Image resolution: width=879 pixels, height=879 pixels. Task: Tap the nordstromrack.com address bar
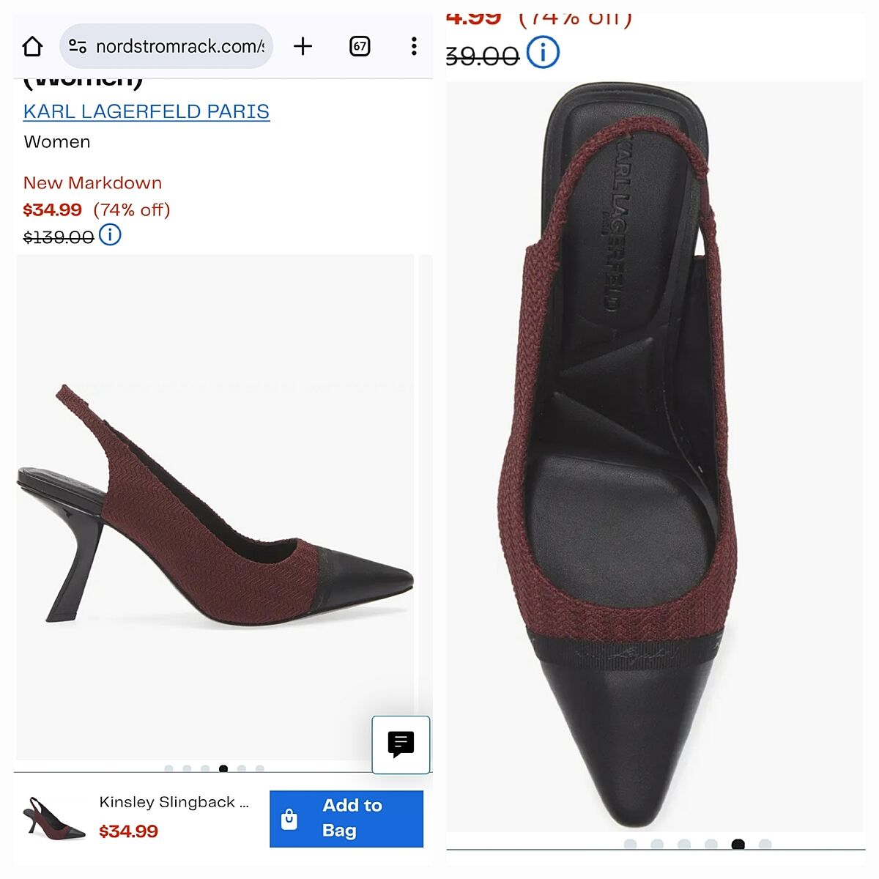pos(179,46)
